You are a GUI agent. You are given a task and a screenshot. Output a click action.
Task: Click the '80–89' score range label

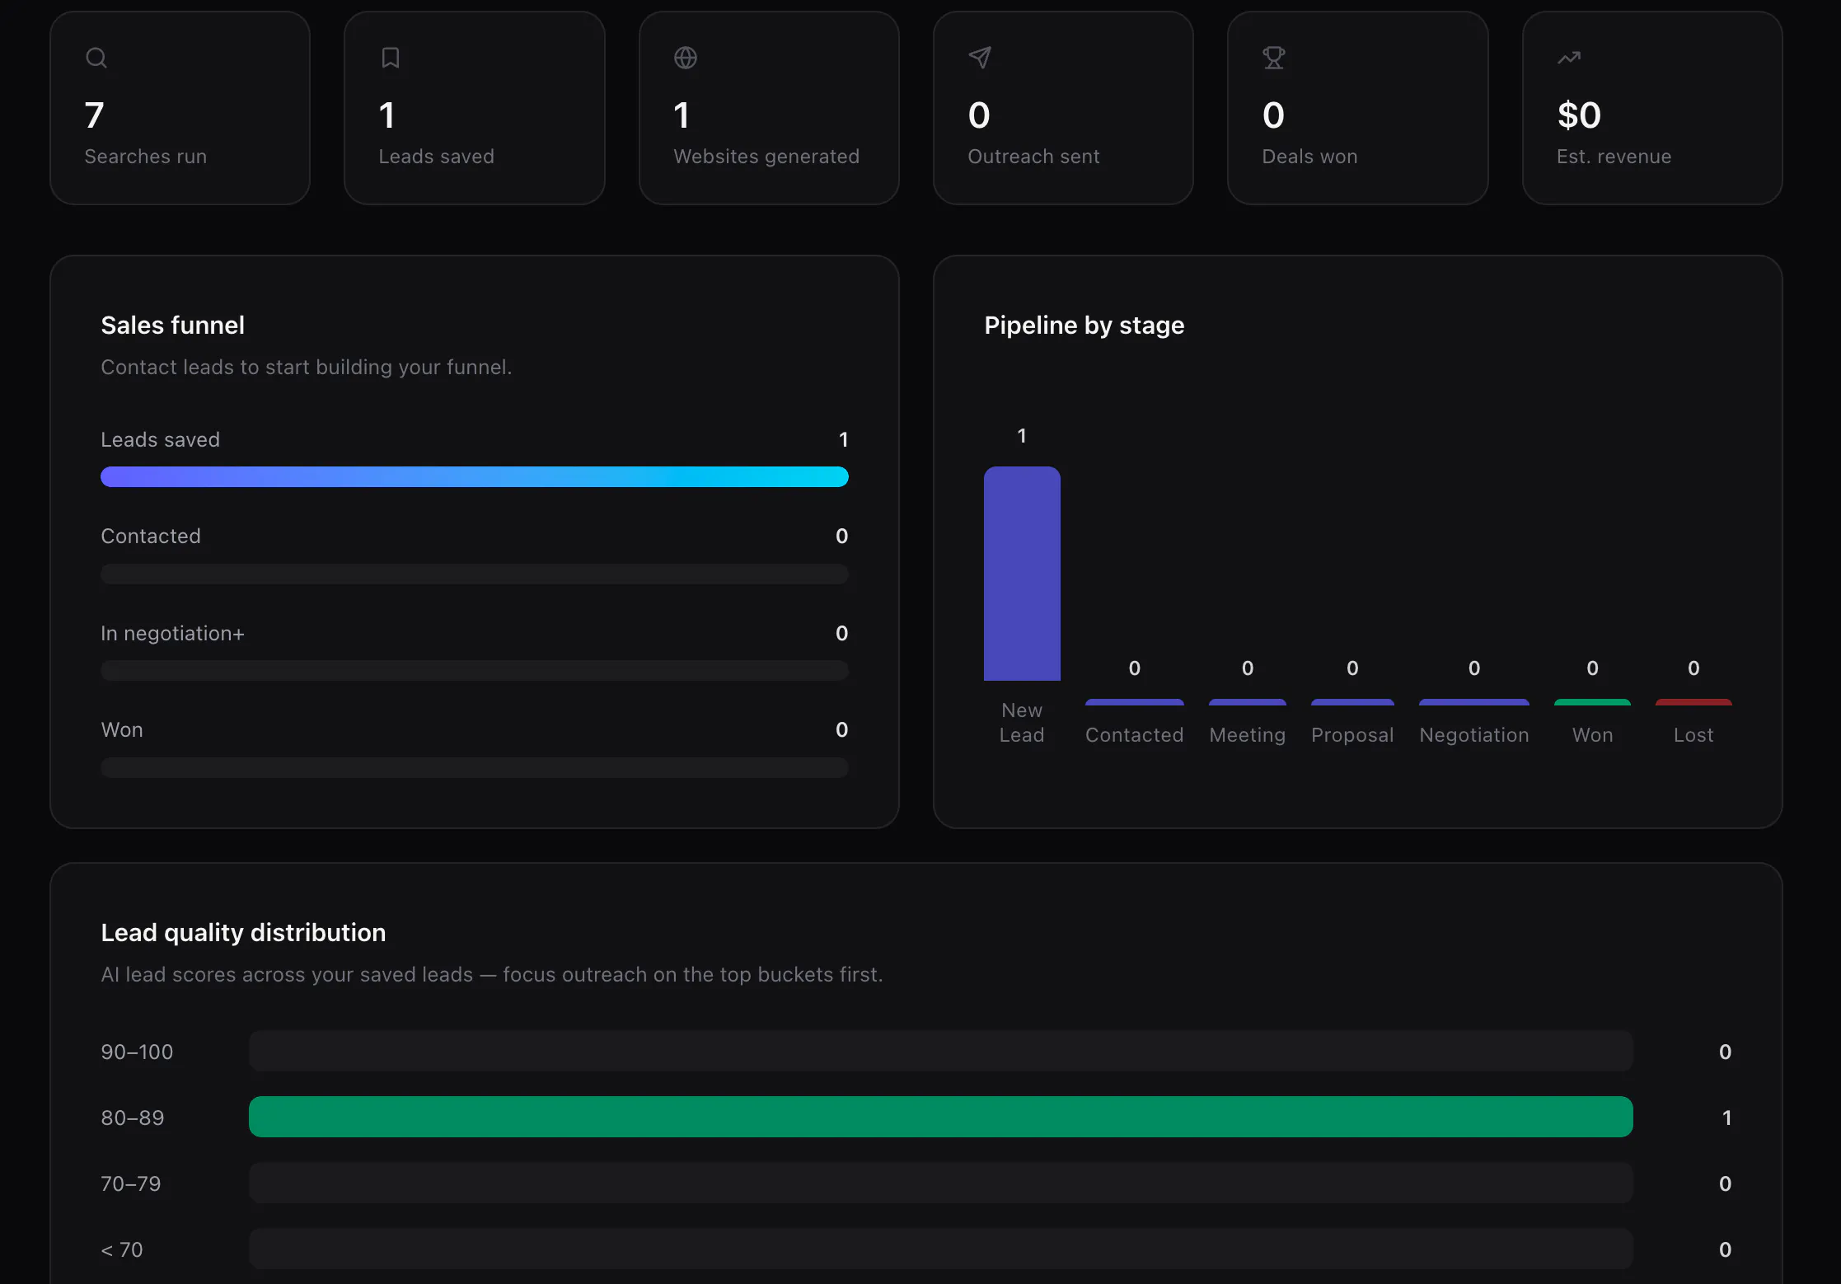pyautogui.click(x=133, y=1118)
